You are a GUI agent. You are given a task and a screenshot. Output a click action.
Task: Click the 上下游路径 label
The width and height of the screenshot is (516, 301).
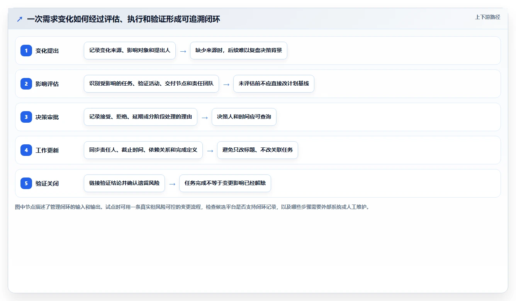point(487,17)
